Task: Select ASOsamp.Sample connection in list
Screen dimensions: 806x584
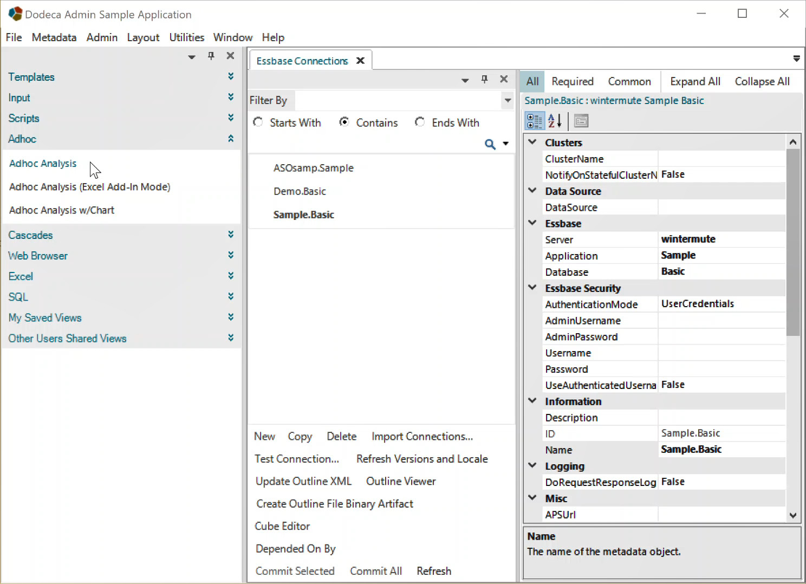Action: (313, 168)
